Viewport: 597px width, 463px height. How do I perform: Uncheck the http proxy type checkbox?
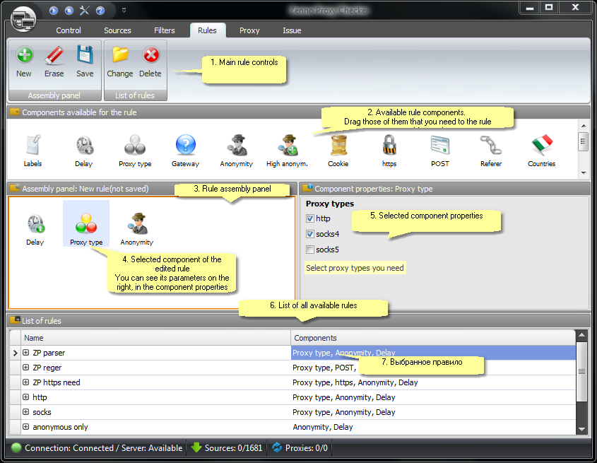pyautogui.click(x=310, y=219)
